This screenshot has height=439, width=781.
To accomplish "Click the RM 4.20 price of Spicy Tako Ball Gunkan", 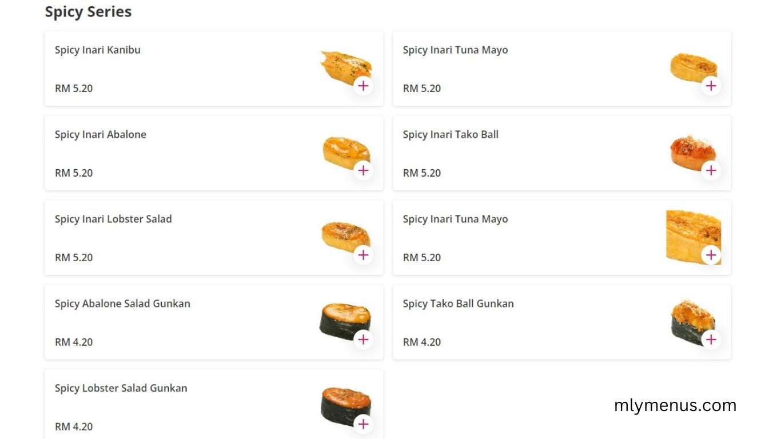I will pos(421,342).
